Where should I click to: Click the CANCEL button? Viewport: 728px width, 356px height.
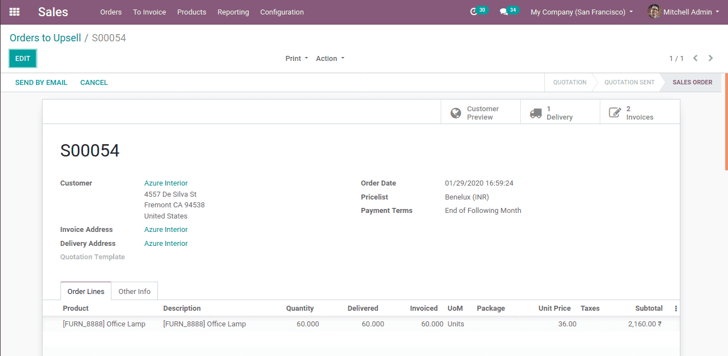(x=94, y=82)
